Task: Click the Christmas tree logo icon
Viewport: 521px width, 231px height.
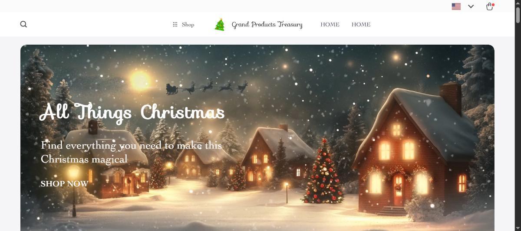Action: pyautogui.click(x=220, y=24)
